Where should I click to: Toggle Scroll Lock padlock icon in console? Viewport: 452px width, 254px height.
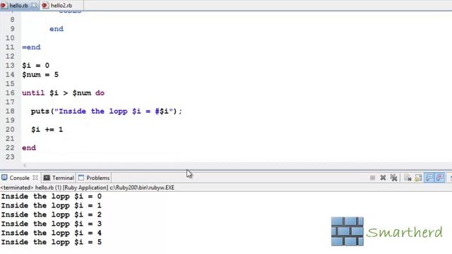(418, 178)
